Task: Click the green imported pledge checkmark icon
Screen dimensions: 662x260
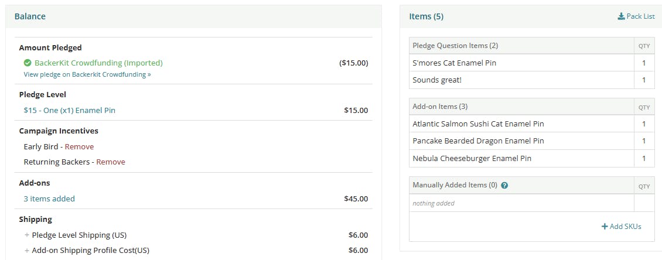Action: pos(28,63)
